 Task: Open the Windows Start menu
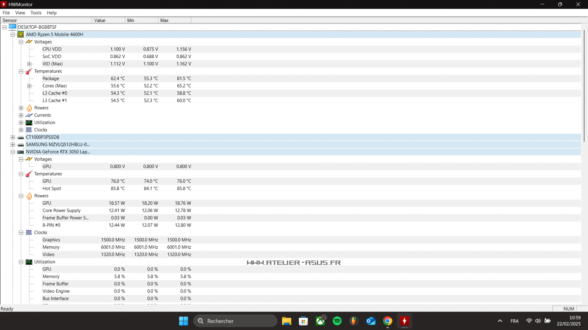[x=184, y=321]
